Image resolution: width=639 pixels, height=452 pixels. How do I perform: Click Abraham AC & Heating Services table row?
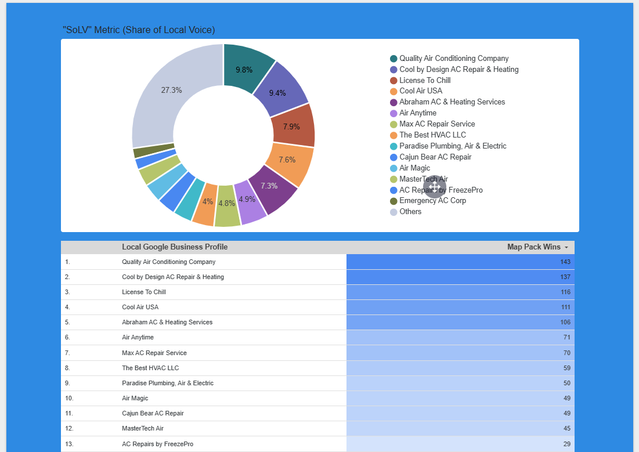click(167, 322)
